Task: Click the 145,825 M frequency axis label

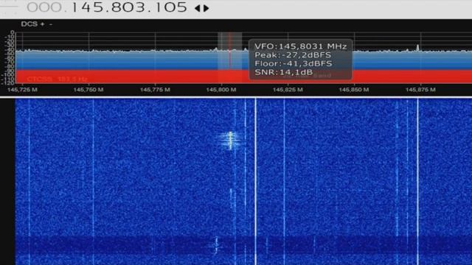Action: pos(288,90)
